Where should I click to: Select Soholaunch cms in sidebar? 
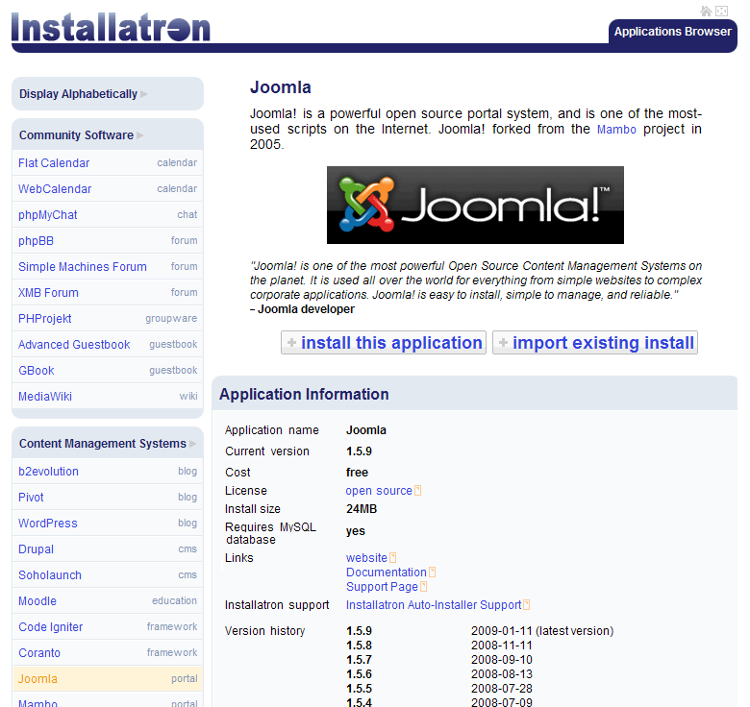coord(108,574)
